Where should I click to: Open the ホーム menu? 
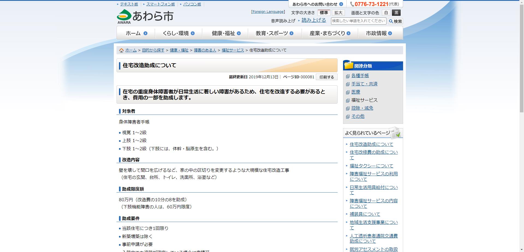pos(136,33)
